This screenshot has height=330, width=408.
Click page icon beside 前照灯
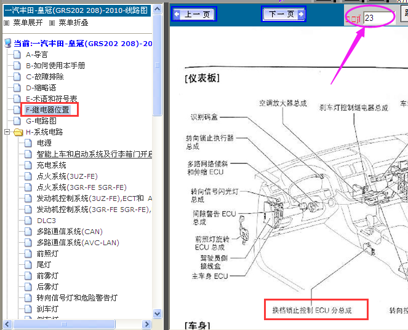coord(28,254)
